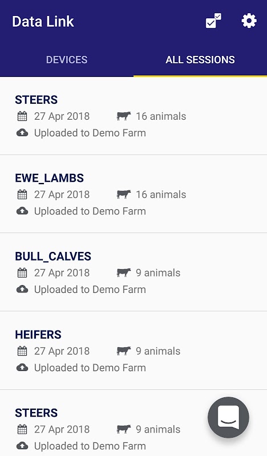Select the All Sessions tab
Image resolution: width=267 pixels, height=456 pixels.
[200, 60]
